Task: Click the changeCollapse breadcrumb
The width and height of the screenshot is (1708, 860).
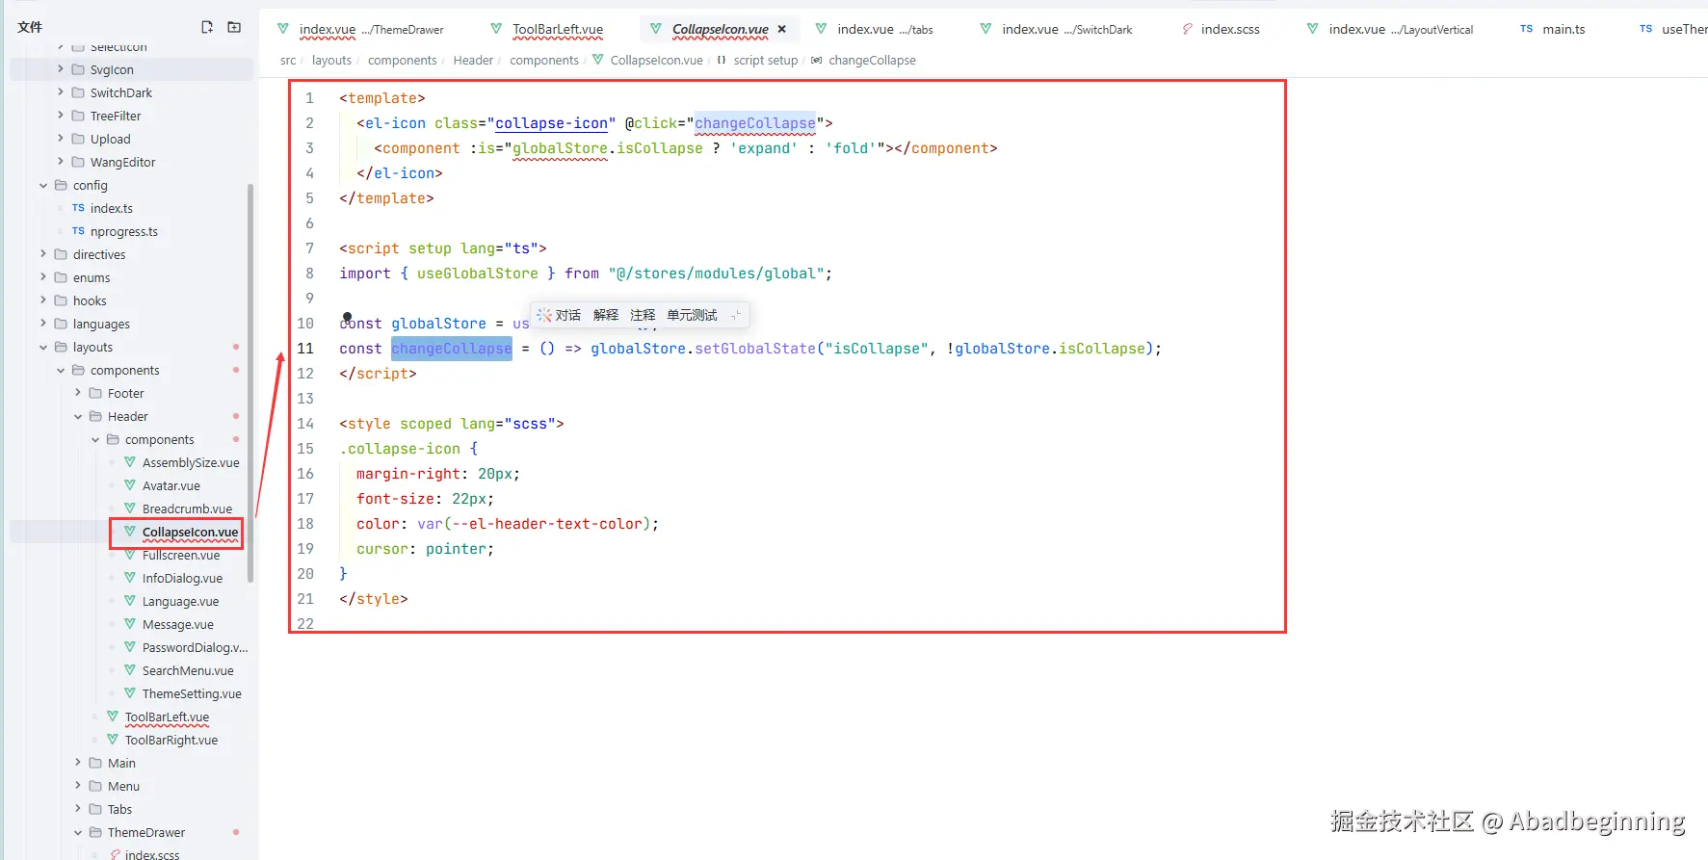Action: [x=863, y=60]
